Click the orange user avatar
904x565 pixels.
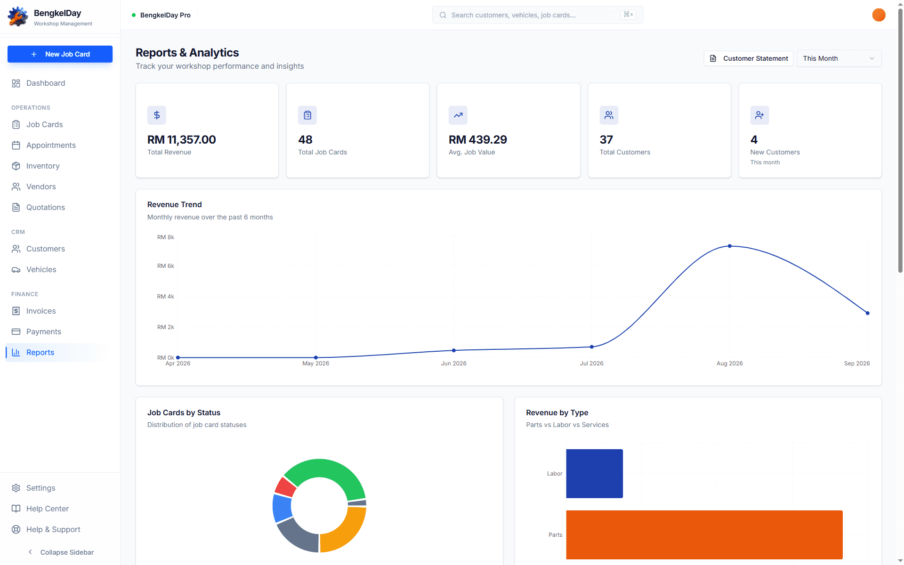click(x=879, y=15)
